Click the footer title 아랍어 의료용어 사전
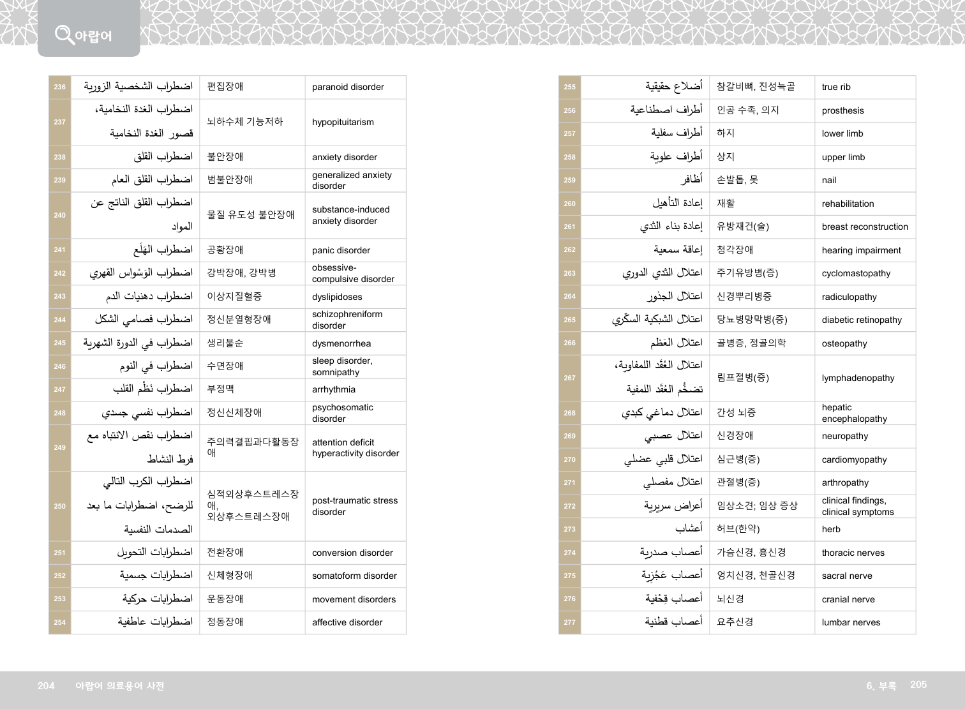The image size is (965, 709). 119,686
